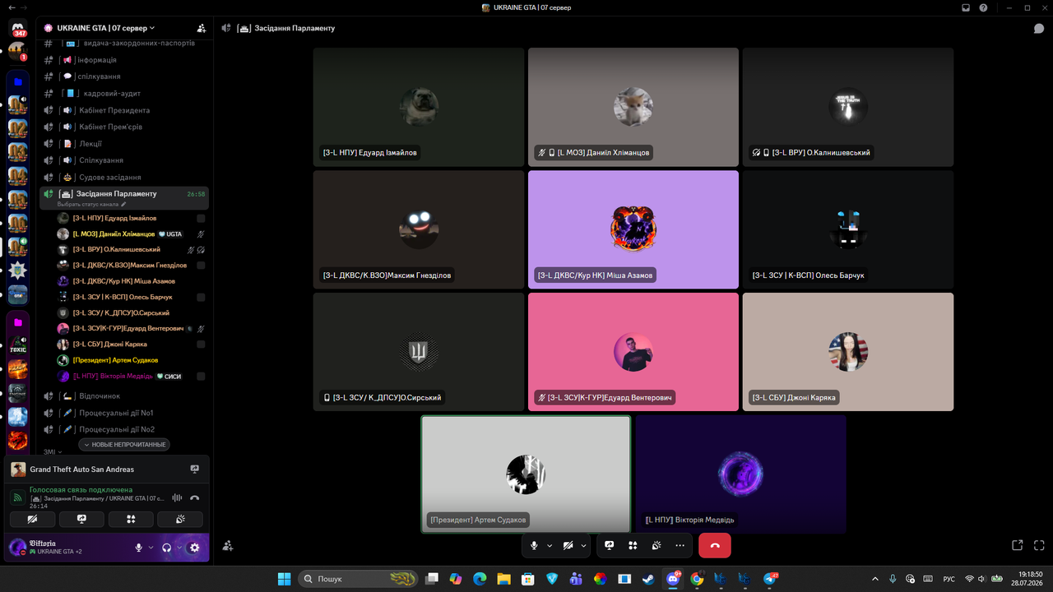Image resolution: width=1053 pixels, height=592 pixels.
Task: Open Microsoft Edge from the taskbar
Action: click(480, 579)
